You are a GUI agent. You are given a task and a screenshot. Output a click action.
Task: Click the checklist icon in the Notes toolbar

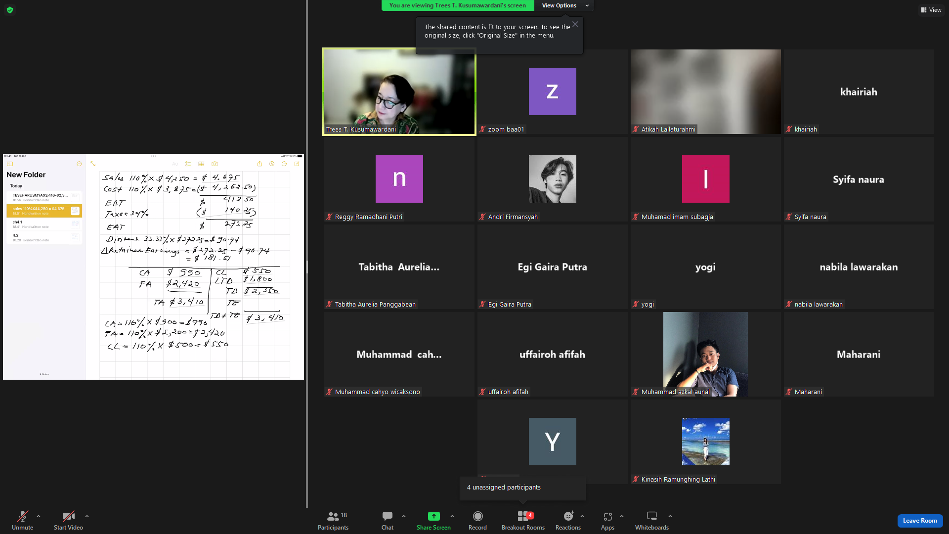click(188, 164)
